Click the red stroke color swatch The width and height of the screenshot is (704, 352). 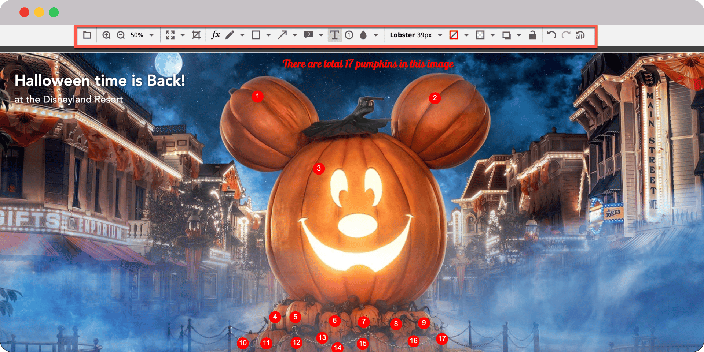tap(454, 35)
